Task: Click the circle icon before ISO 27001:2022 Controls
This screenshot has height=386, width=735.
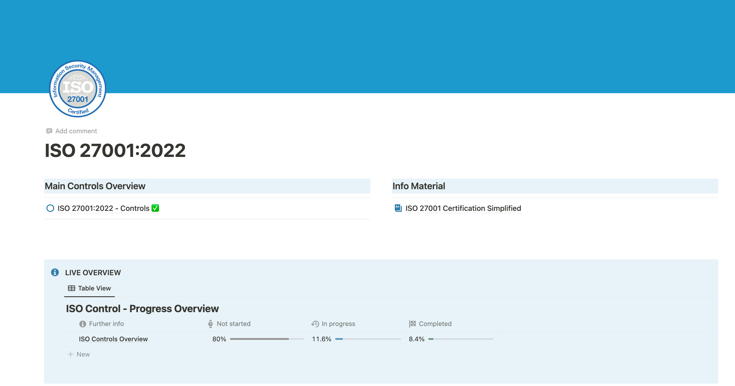Action: coord(50,208)
